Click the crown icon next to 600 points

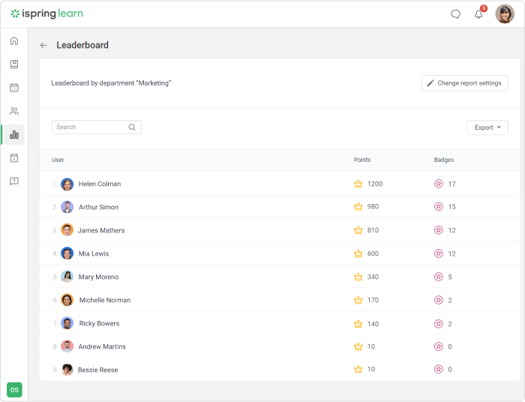(358, 253)
